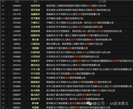133x109 pixels.
Task: Click the 名称 column header
Action: coord(35,1)
